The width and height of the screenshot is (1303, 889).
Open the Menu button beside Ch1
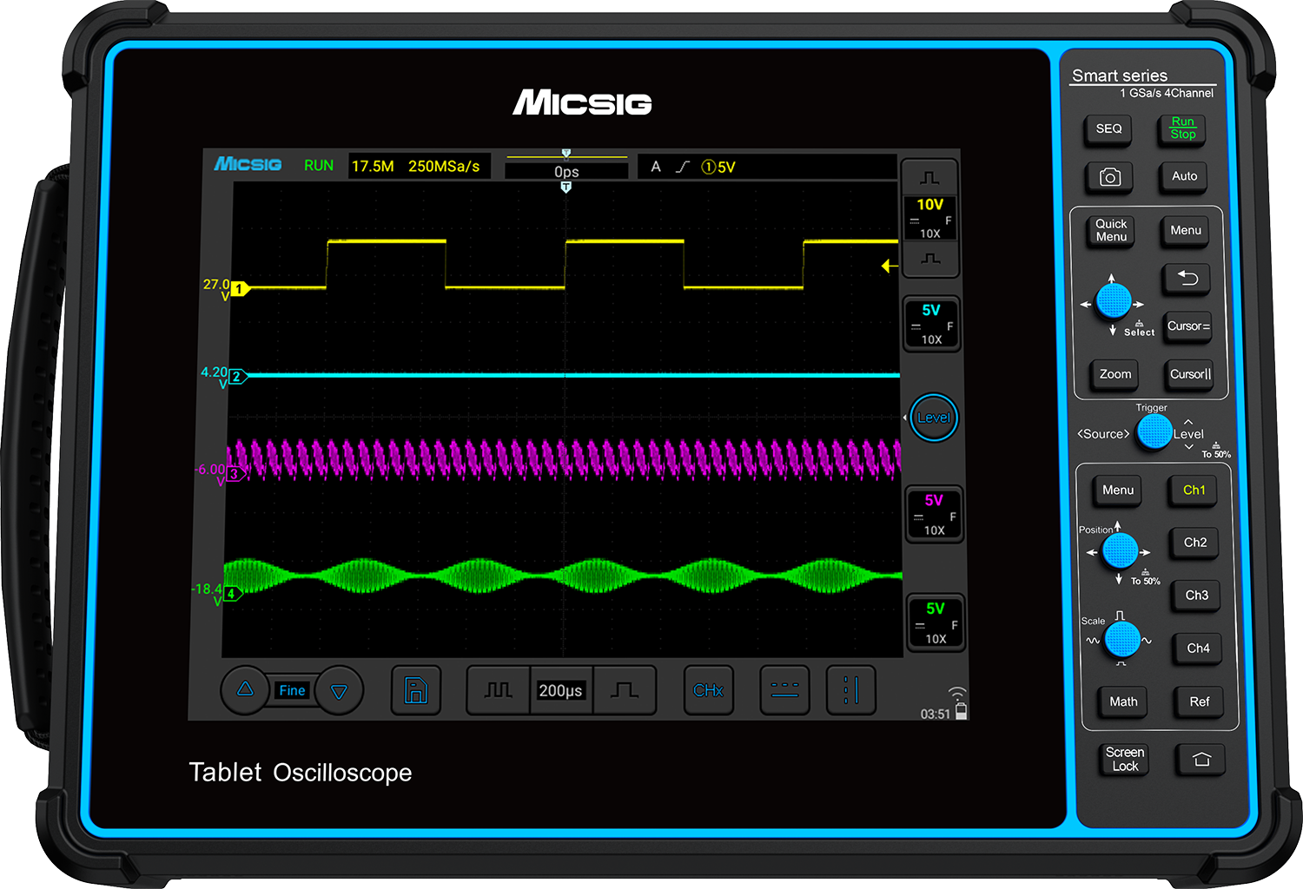[1118, 491]
